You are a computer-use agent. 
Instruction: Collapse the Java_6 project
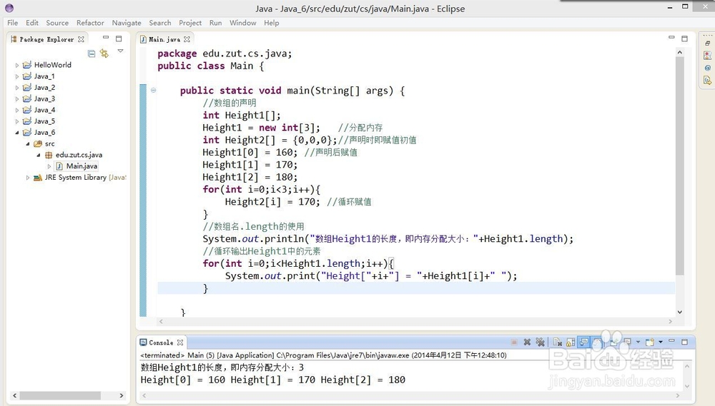[x=17, y=133]
